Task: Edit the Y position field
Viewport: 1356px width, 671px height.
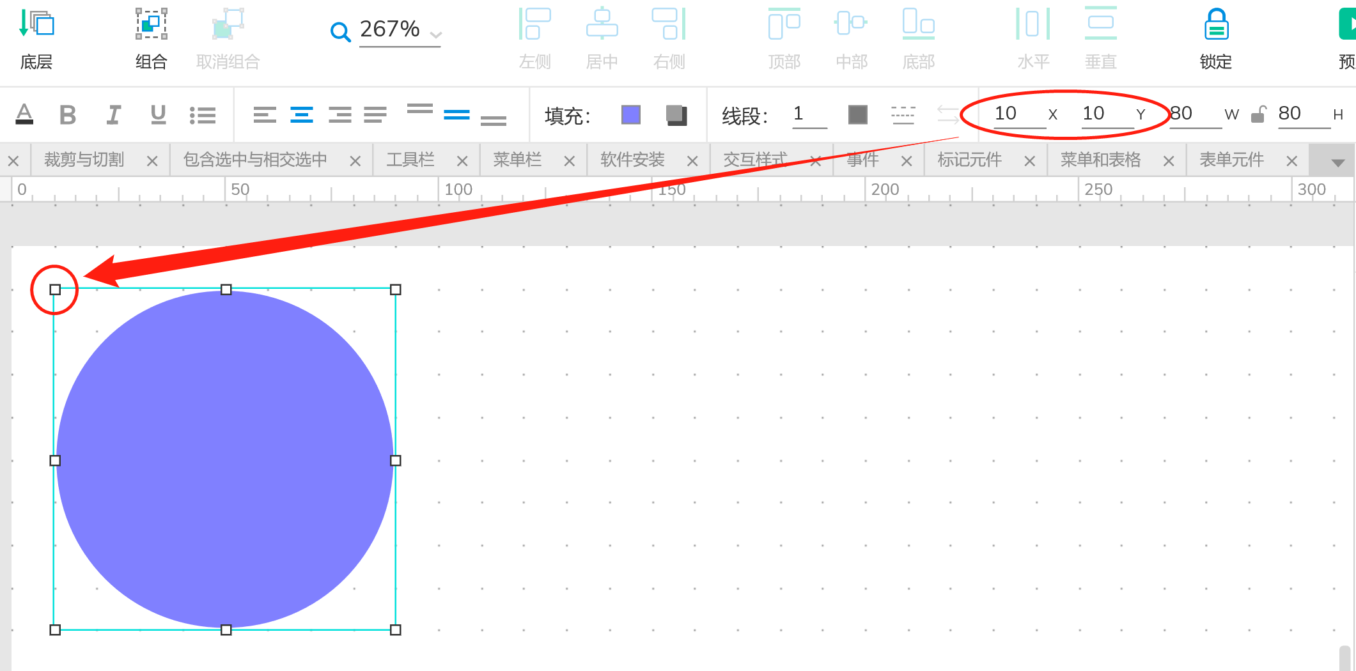Action: point(1108,115)
